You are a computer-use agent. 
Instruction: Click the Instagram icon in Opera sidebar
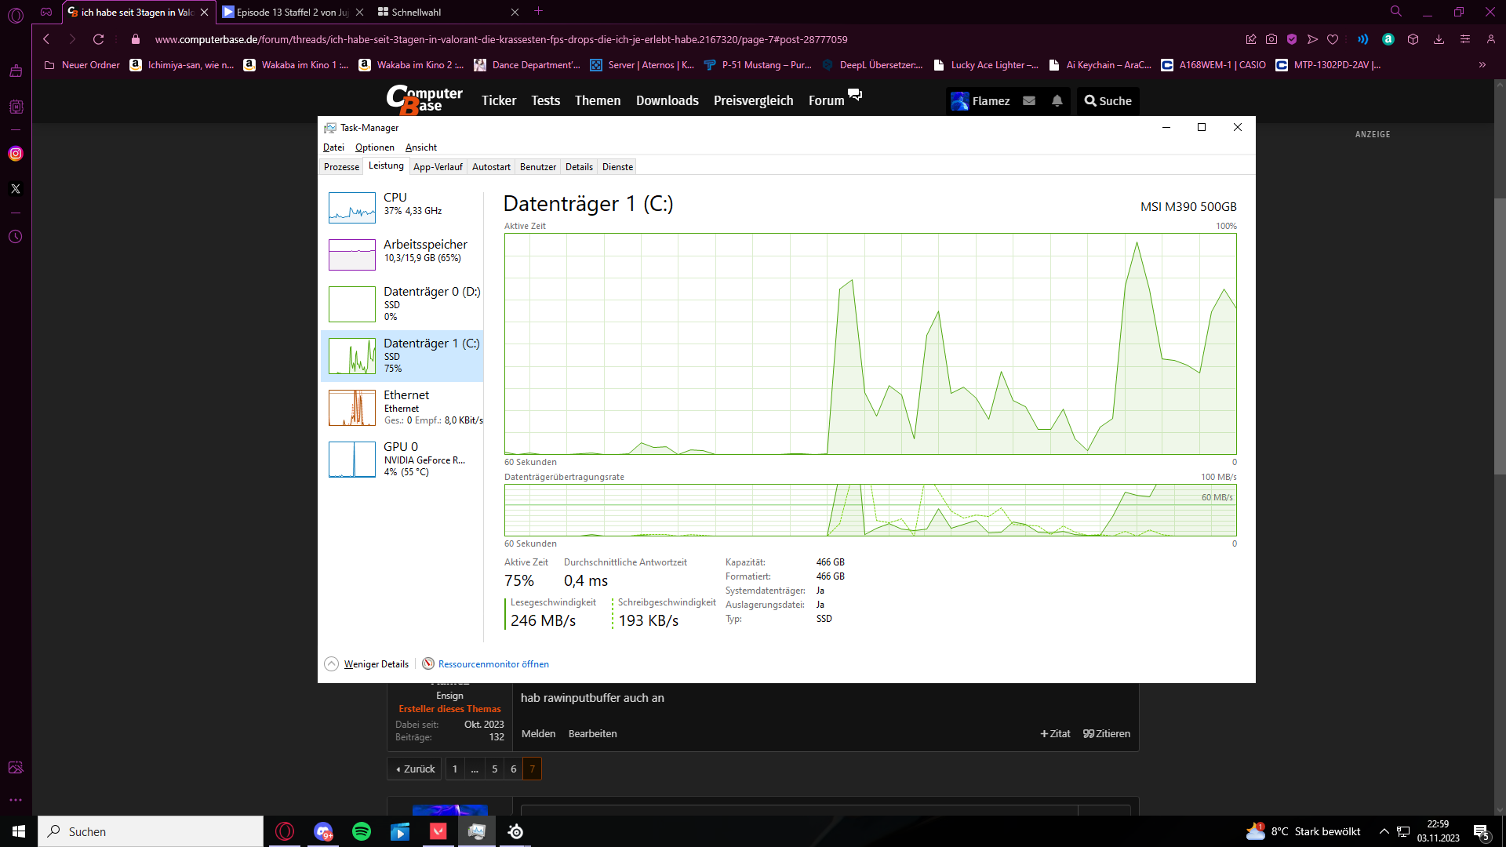point(16,154)
